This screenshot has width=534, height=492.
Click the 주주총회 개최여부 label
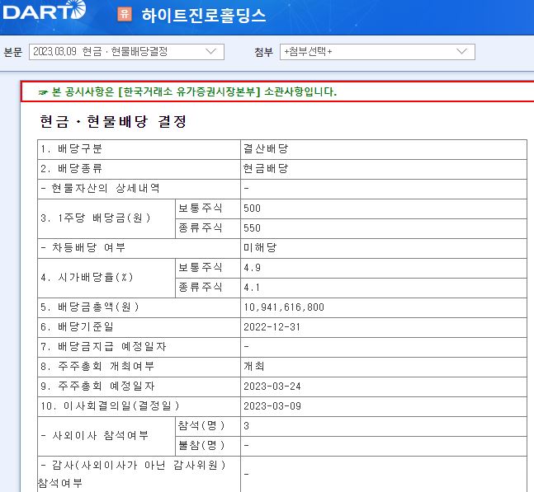97,366
